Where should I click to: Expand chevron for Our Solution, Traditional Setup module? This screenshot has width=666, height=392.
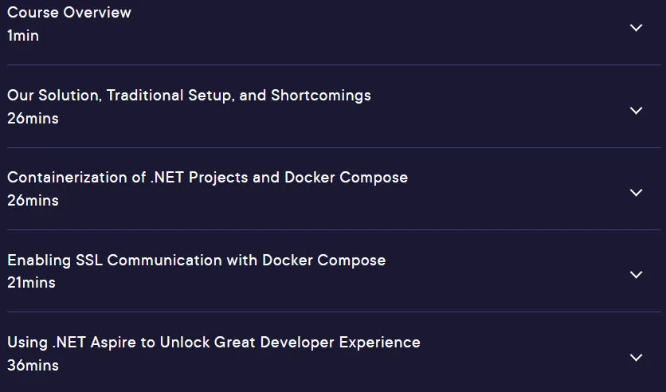[636, 111]
